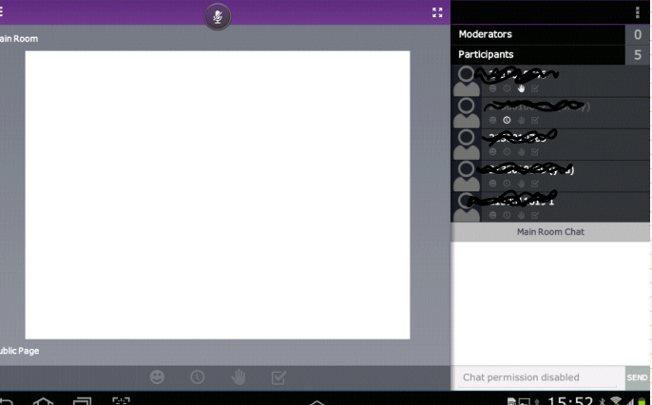Viewport: 652px width, 405px height.
Task: Open Android recent apps button
Action: click(82, 401)
